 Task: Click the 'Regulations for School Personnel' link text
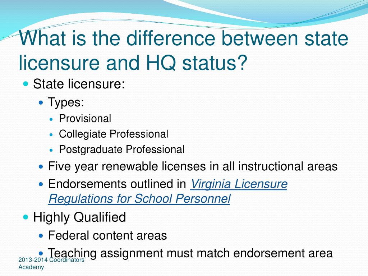(139, 199)
